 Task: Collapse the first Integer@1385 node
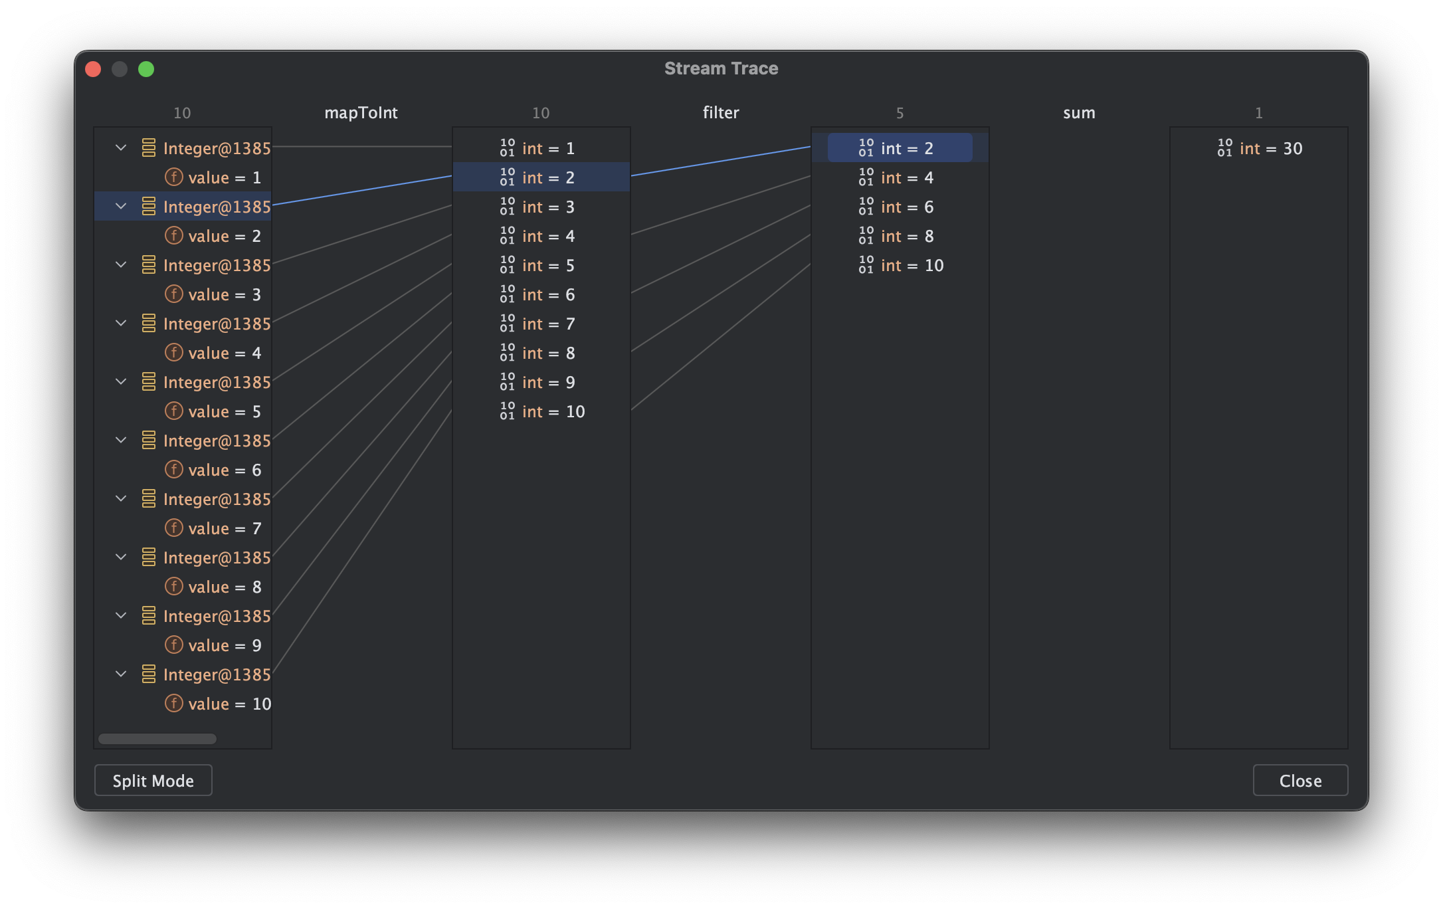pyautogui.click(x=121, y=148)
